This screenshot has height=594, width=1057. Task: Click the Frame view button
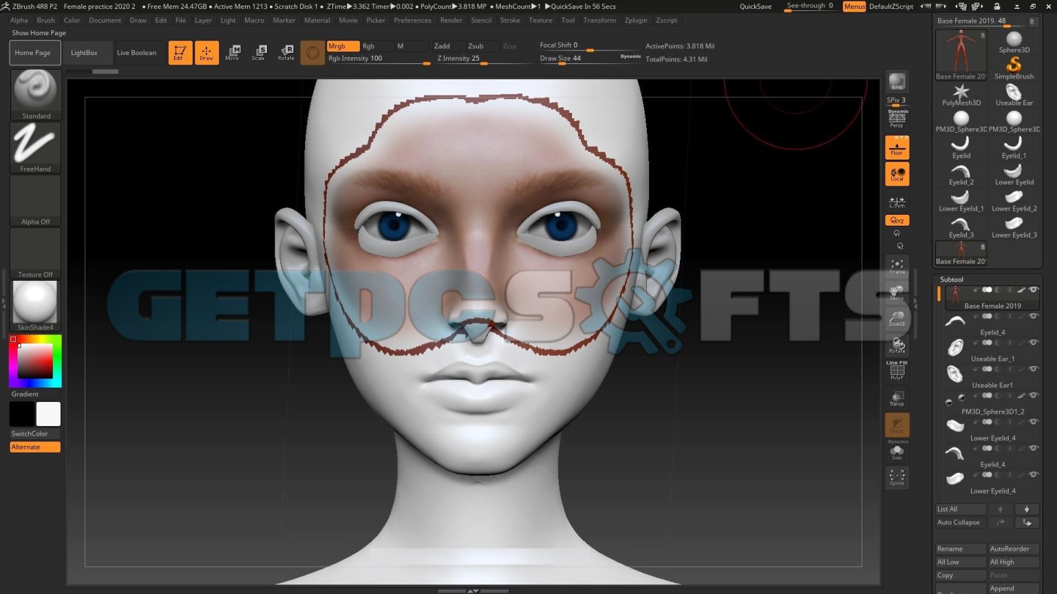(x=897, y=266)
